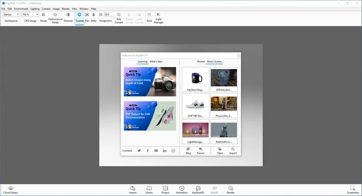
Task: Switch to the What's New tab
Action: tap(156, 61)
